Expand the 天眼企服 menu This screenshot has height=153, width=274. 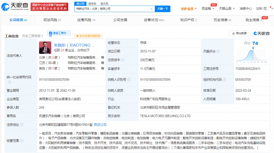pos(227,8)
